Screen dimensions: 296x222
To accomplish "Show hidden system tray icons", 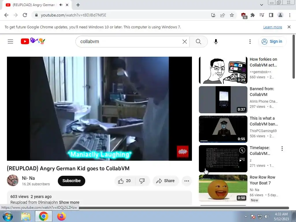I will click(246, 217).
